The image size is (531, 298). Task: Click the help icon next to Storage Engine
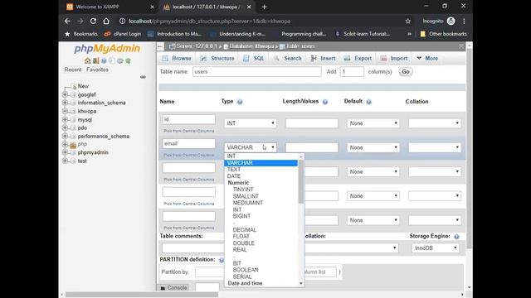pyautogui.click(x=456, y=237)
